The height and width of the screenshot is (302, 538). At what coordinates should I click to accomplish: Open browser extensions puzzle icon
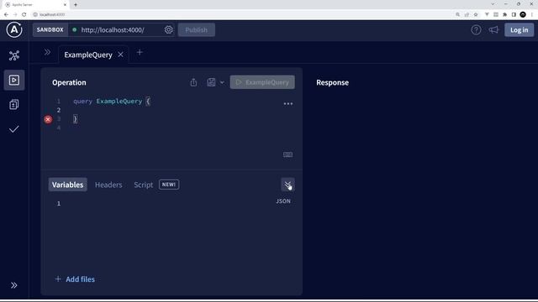click(504, 14)
